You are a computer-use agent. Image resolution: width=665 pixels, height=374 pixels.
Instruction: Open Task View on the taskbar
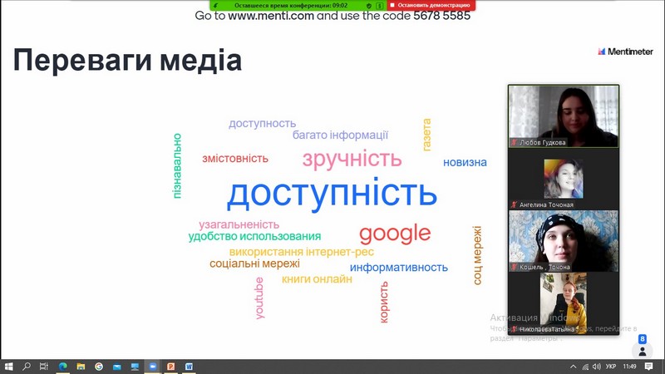tap(44, 367)
